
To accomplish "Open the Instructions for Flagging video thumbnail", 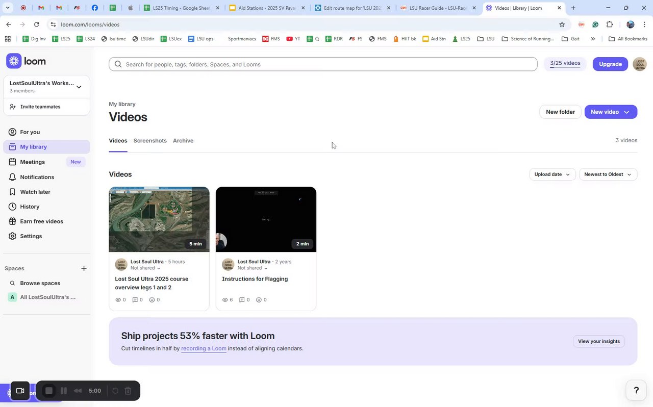I will click(x=266, y=219).
